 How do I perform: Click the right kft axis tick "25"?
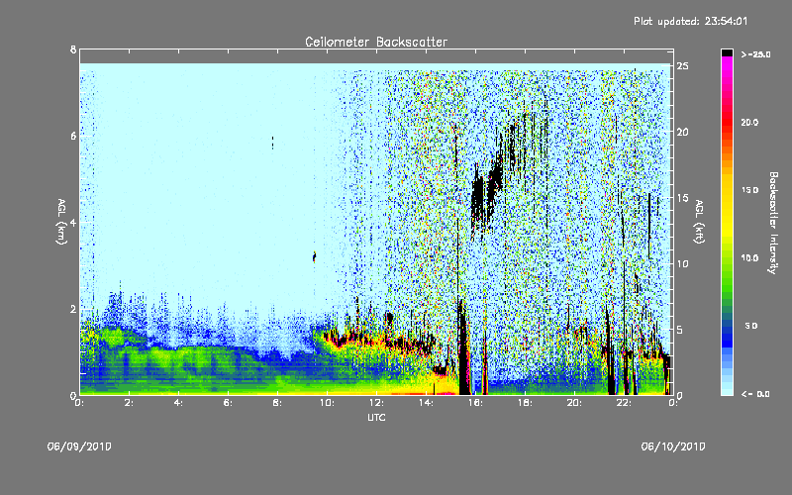point(682,66)
